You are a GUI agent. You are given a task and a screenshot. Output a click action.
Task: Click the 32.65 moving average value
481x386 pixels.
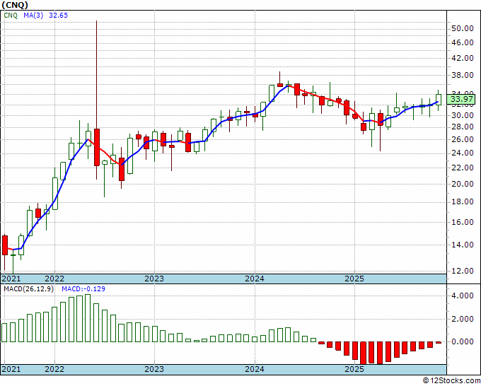[x=58, y=16]
